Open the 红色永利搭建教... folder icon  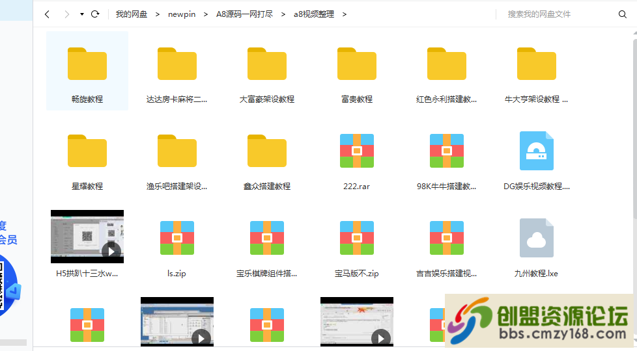click(x=446, y=64)
